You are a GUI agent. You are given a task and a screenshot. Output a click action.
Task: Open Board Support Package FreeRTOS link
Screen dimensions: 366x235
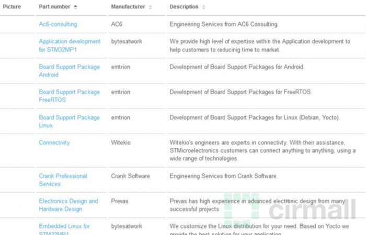click(70, 96)
